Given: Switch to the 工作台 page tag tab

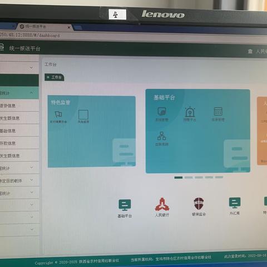Looking at the screenshot, I should pos(55,77).
